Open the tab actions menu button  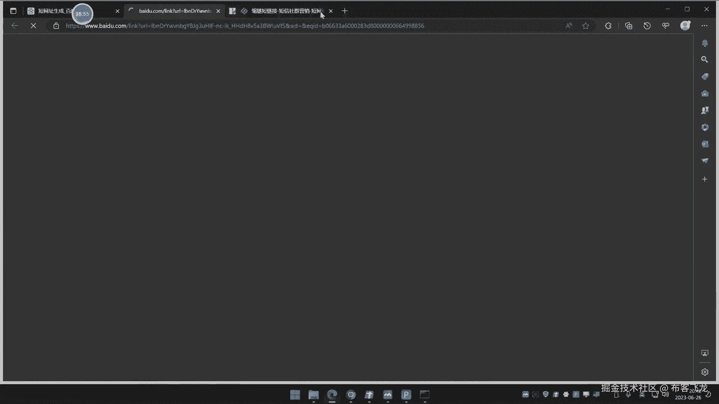13,11
